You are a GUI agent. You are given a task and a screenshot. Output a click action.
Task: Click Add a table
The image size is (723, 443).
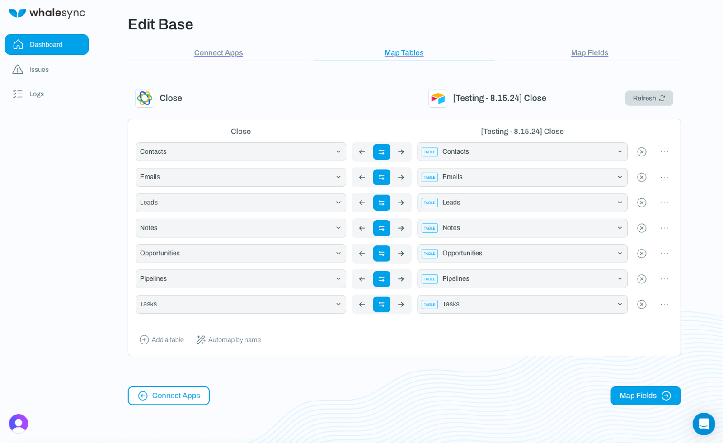tap(162, 340)
